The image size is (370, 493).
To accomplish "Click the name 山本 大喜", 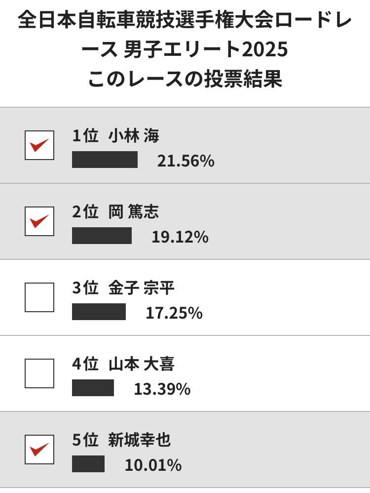I will [x=142, y=364].
